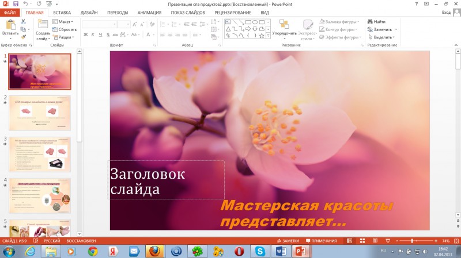Select the star shape in the shapes gallery
The image size is (461, 258).
tap(262, 36)
